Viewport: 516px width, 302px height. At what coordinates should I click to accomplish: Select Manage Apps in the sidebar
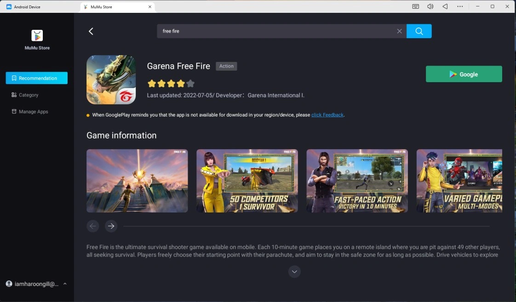33,111
